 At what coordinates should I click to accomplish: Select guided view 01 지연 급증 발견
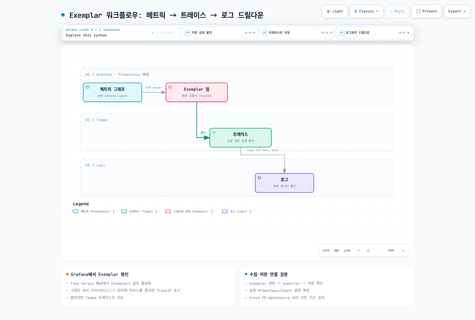pos(220,33)
